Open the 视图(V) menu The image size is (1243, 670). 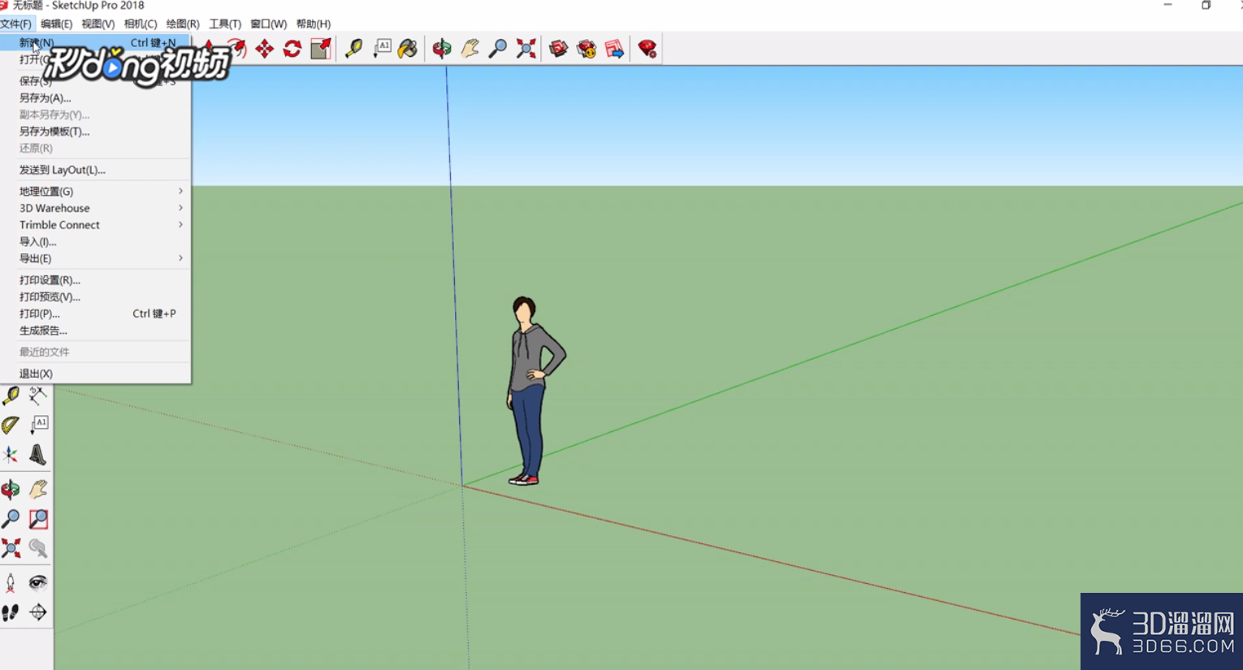coord(97,24)
